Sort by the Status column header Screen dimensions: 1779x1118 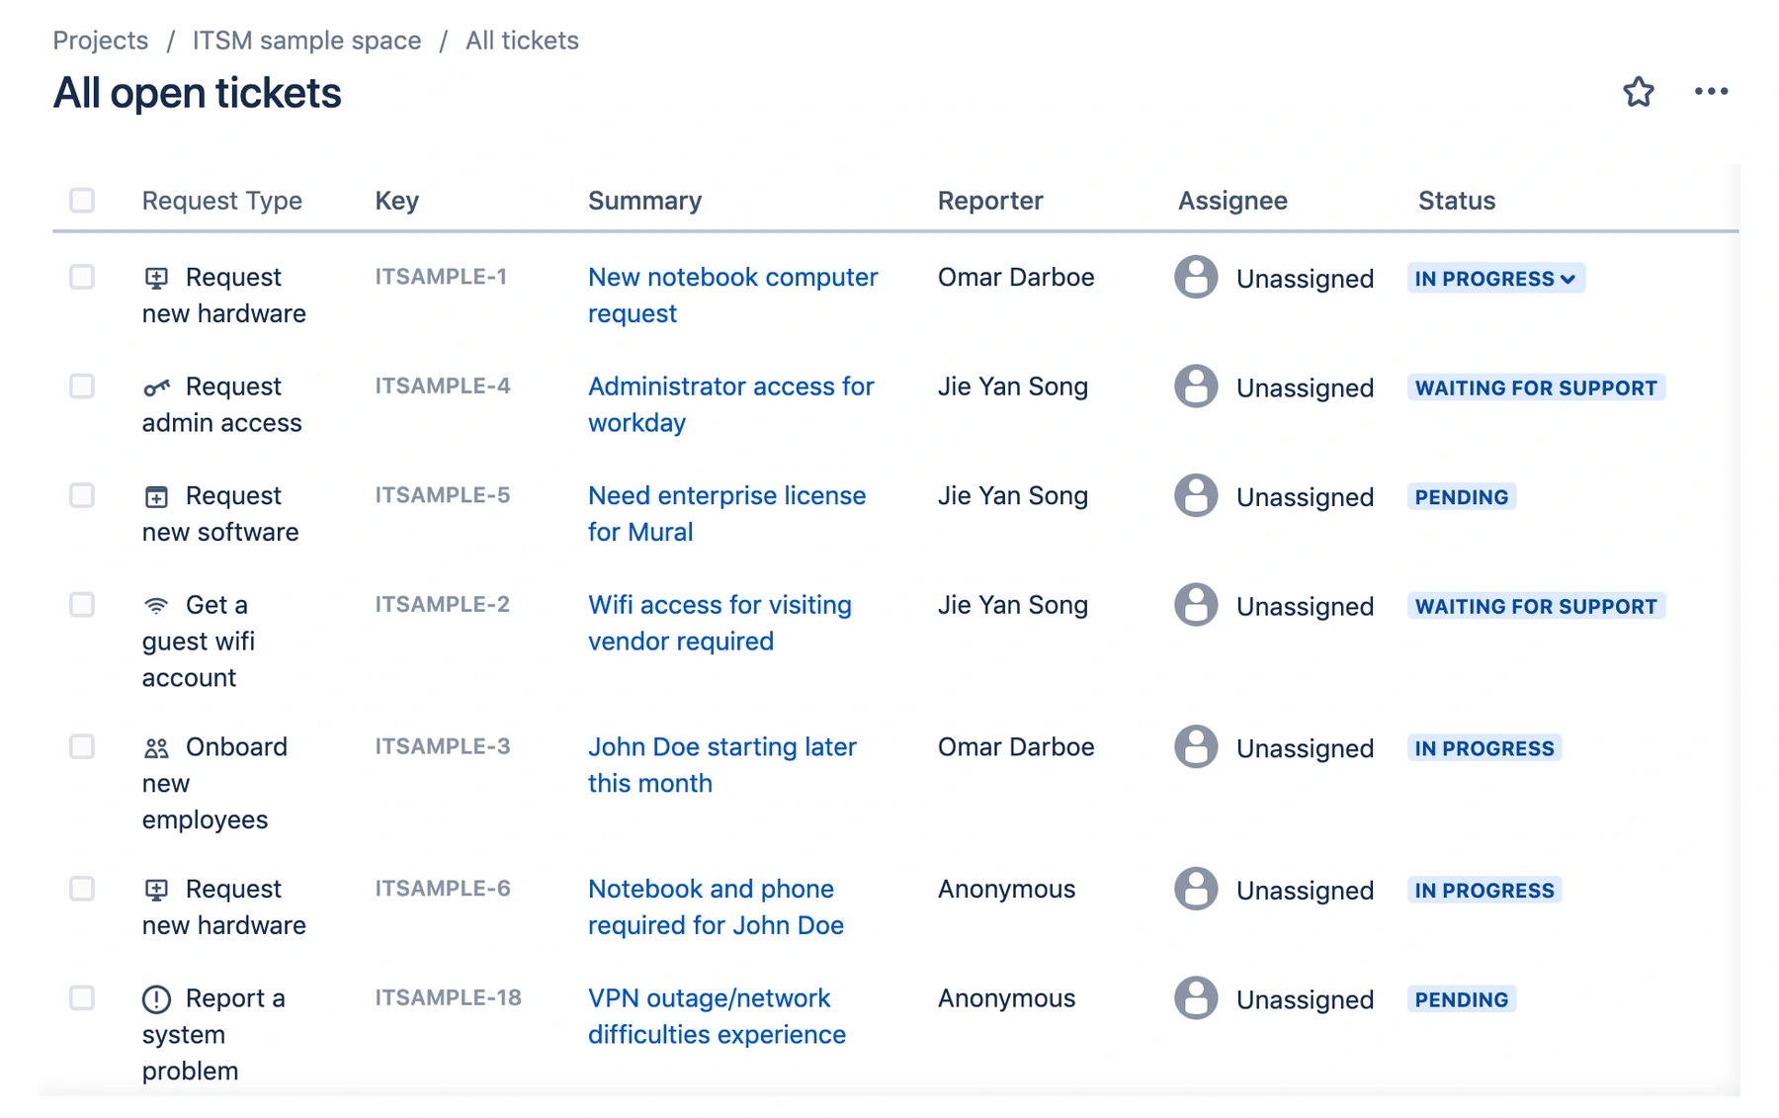(1456, 201)
